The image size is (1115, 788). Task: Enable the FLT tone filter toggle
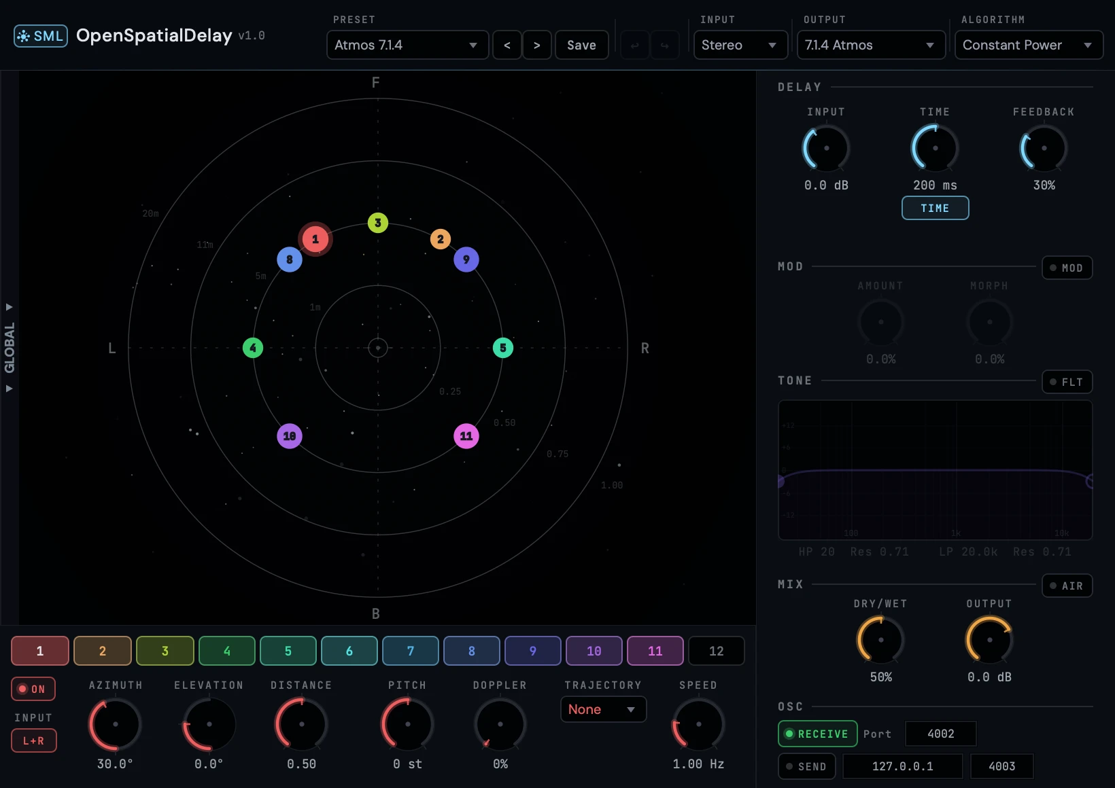click(x=1067, y=382)
